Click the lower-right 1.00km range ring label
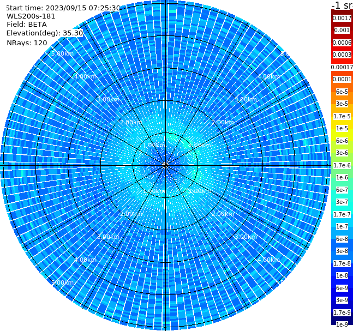 pos(200,191)
